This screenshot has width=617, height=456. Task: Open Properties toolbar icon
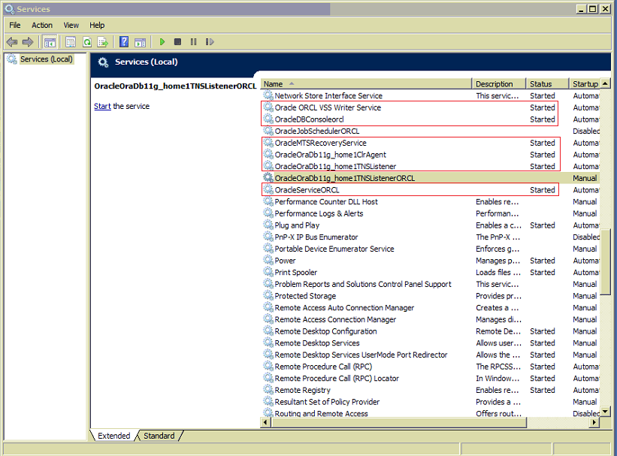tap(71, 42)
